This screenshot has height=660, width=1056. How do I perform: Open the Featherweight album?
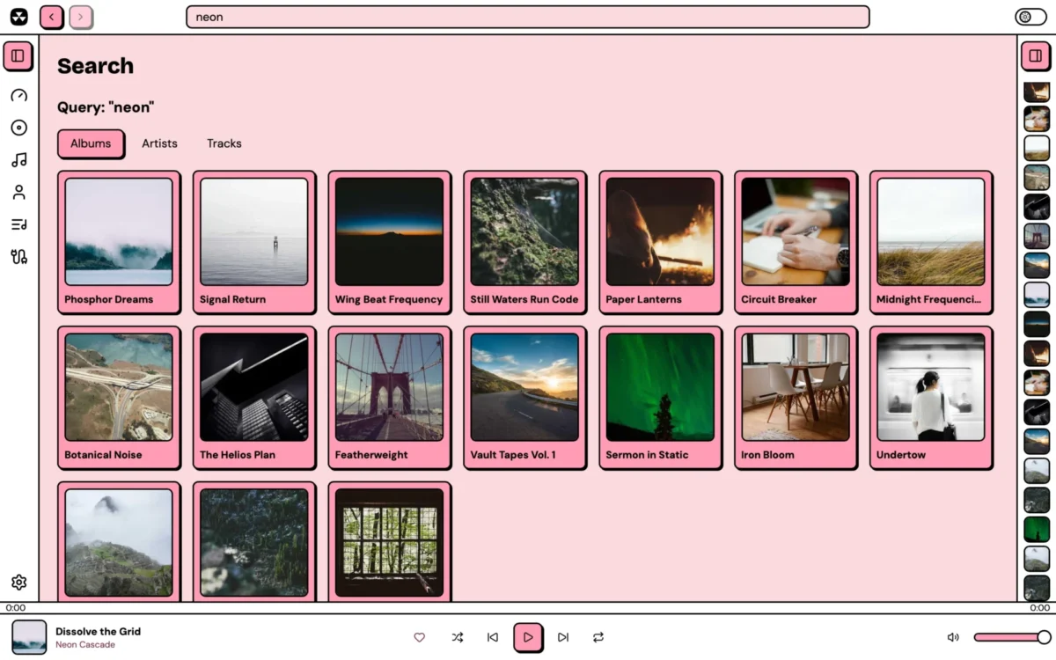390,398
